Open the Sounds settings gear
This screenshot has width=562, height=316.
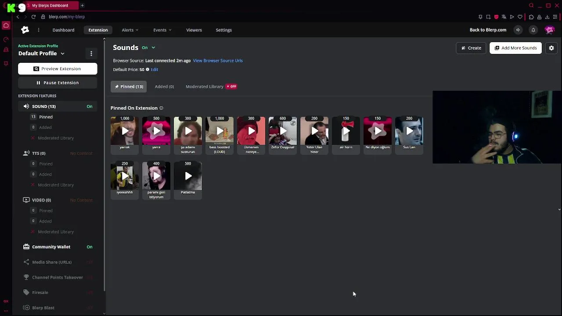pyautogui.click(x=551, y=48)
